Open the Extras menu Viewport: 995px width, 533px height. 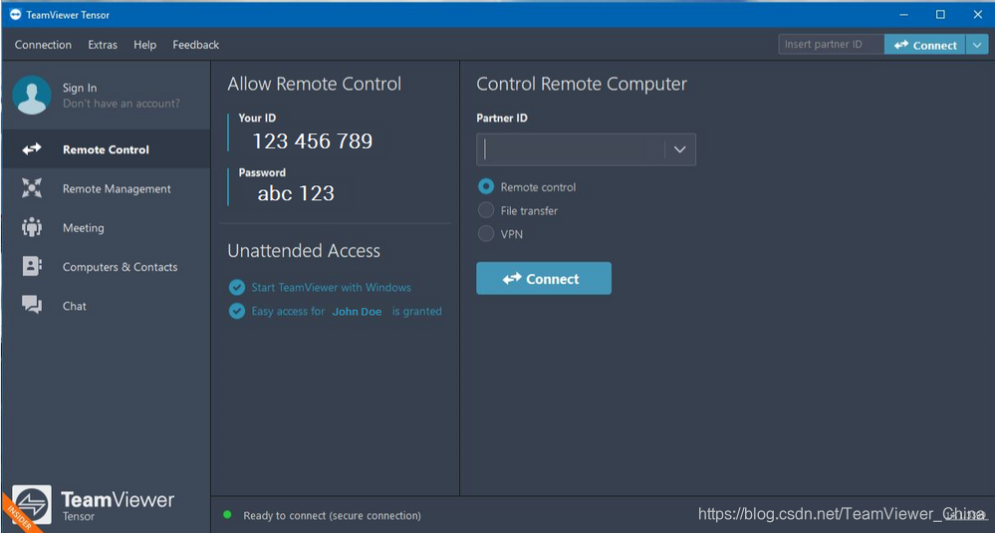click(103, 45)
